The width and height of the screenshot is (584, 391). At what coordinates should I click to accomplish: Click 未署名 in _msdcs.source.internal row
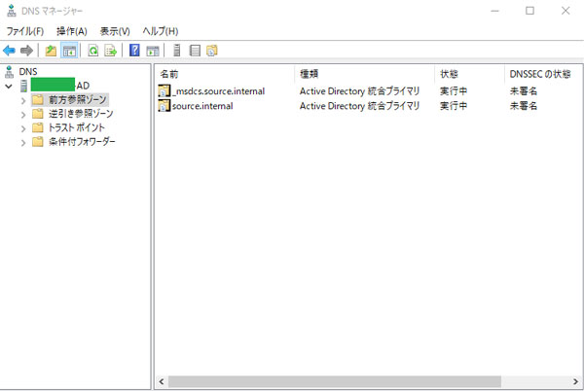pyautogui.click(x=524, y=91)
